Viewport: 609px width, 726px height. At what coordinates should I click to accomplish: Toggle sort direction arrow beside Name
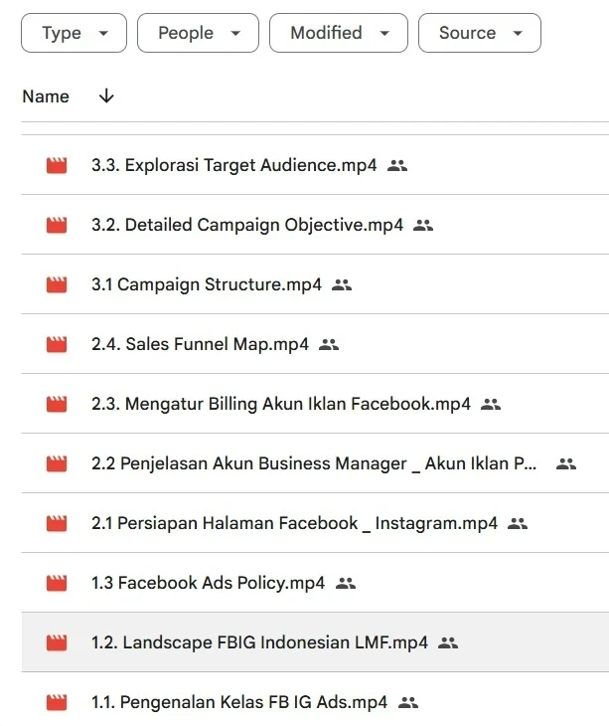[106, 96]
